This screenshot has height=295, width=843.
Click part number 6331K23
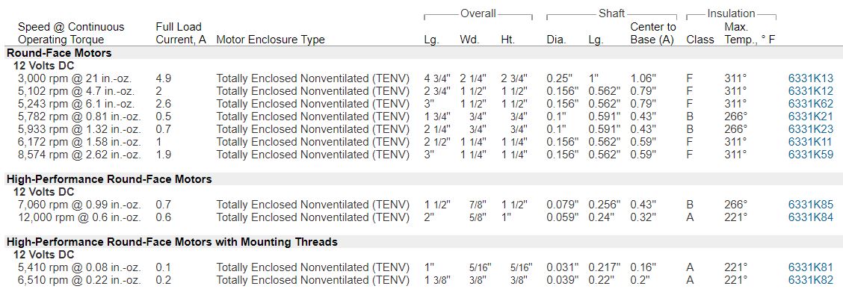[810, 129]
